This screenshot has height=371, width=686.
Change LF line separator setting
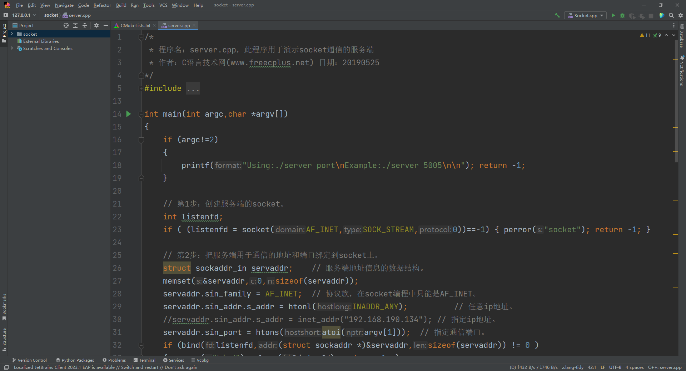(x=603, y=367)
